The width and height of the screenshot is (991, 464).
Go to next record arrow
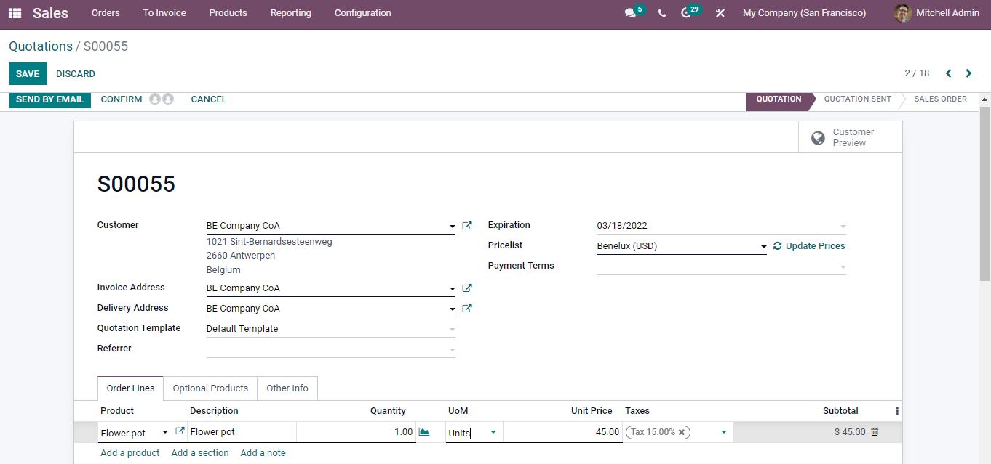coord(968,73)
